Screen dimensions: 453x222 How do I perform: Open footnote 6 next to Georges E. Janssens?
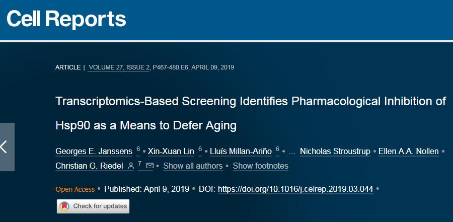click(x=138, y=149)
